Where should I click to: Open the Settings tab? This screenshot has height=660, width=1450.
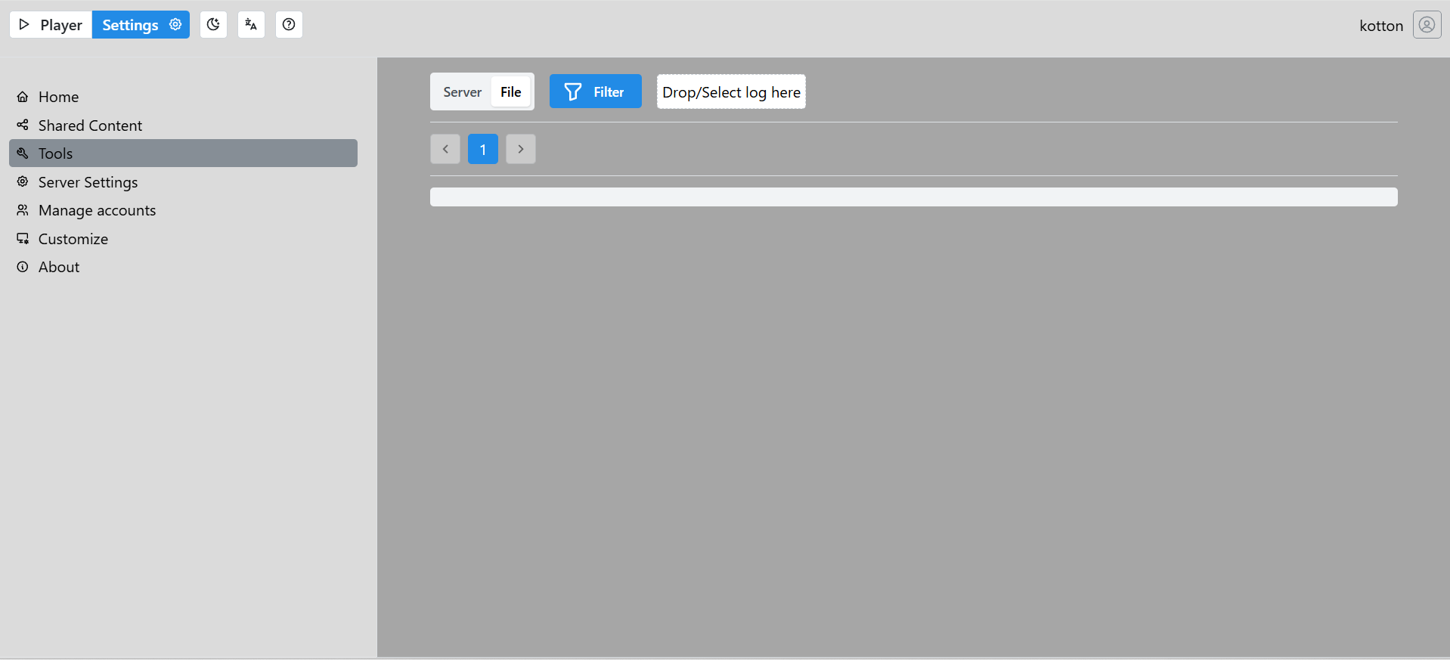click(141, 25)
